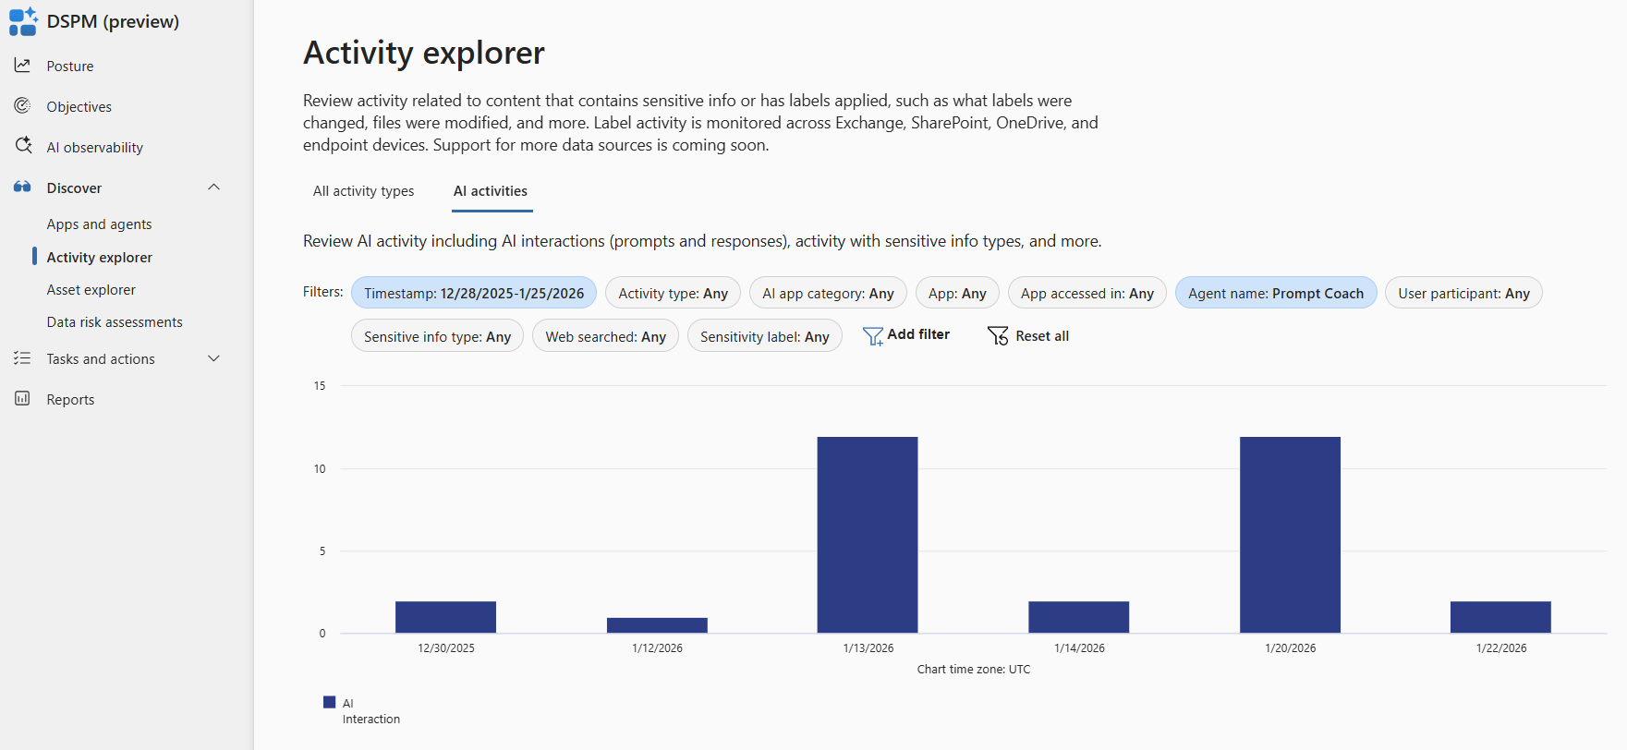1627x750 pixels.
Task: Open the Timestamp date range filter
Action: pyautogui.click(x=474, y=293)
